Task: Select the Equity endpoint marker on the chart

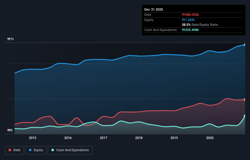Action: [x=245, y=45]
